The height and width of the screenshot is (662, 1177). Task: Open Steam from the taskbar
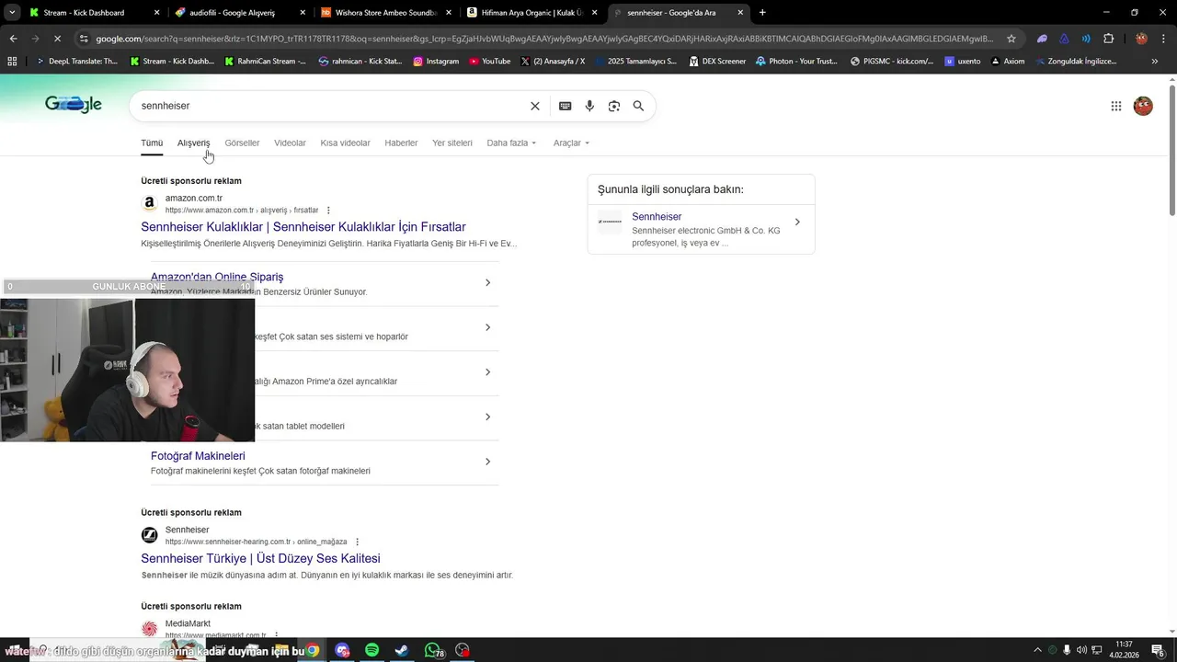pos(402,650)
